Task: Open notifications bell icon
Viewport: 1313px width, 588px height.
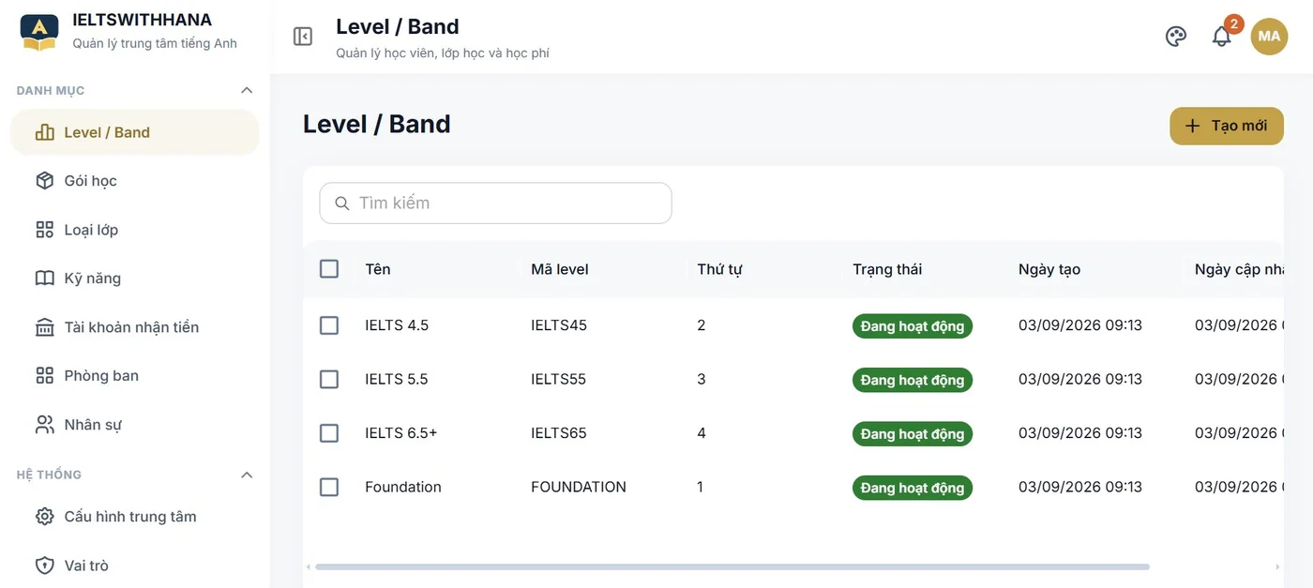Action: [1221, 37]
